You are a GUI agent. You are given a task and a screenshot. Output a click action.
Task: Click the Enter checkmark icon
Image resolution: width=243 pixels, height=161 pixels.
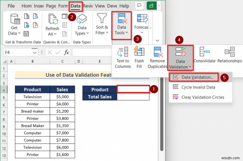[58, 52]
